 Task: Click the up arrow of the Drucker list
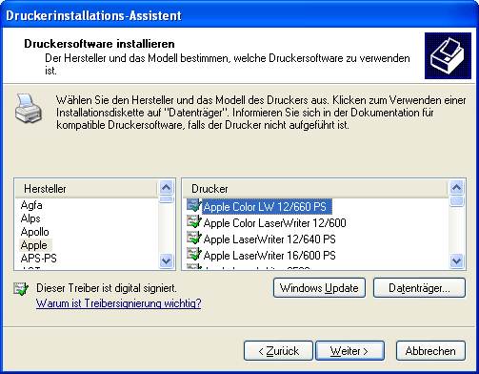456,188
